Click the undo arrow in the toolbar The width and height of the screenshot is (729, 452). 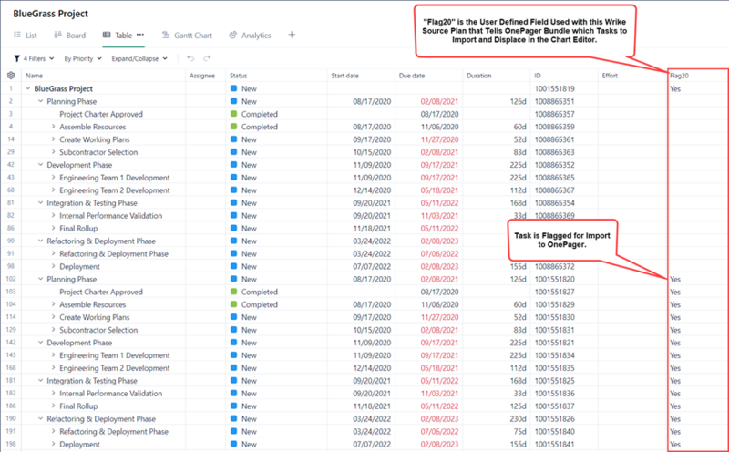click(x=190, y=58)
